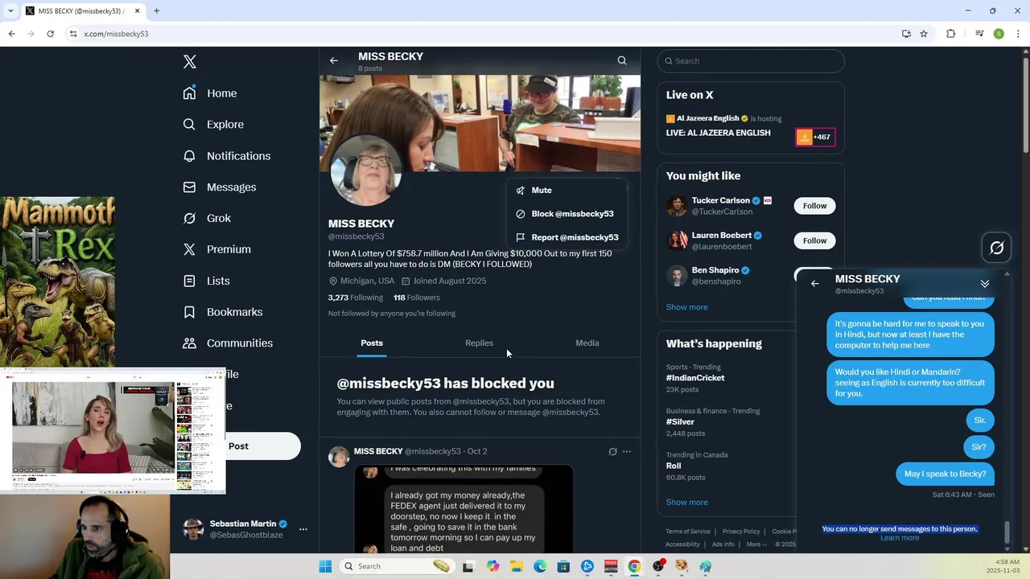The width and height of the screenshot is (1030, 579).
Task: Open Chrome media controls icon
Action: coord(979,34)
